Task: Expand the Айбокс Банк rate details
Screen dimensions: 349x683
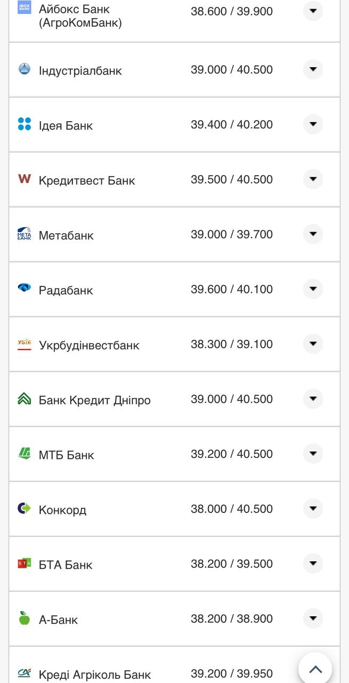Action: click(313, 11)
